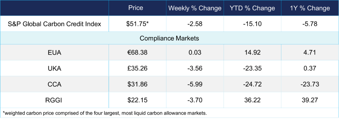Select the RGGI row label
The image size is (339, 119).
(x=55, y=100)
